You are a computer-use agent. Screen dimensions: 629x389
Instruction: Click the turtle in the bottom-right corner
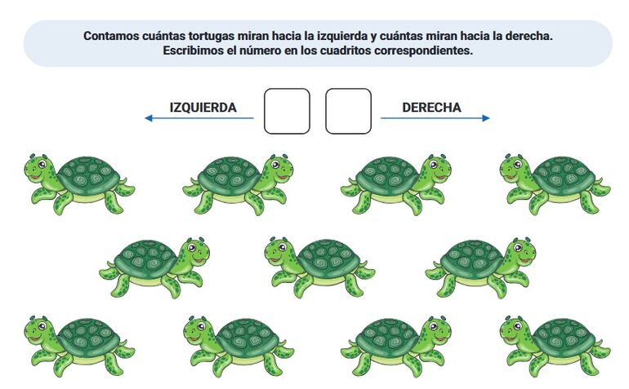click(555, 347)
